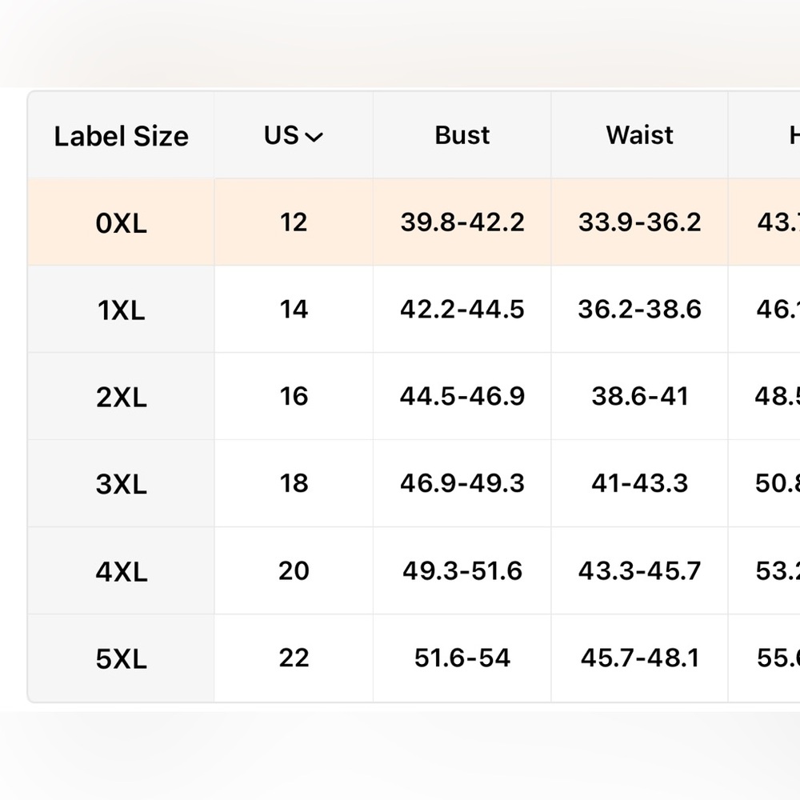This screenshot has height=800, width=800.
Task: Click the Bust column header
Action: click(x=462, y=135)
